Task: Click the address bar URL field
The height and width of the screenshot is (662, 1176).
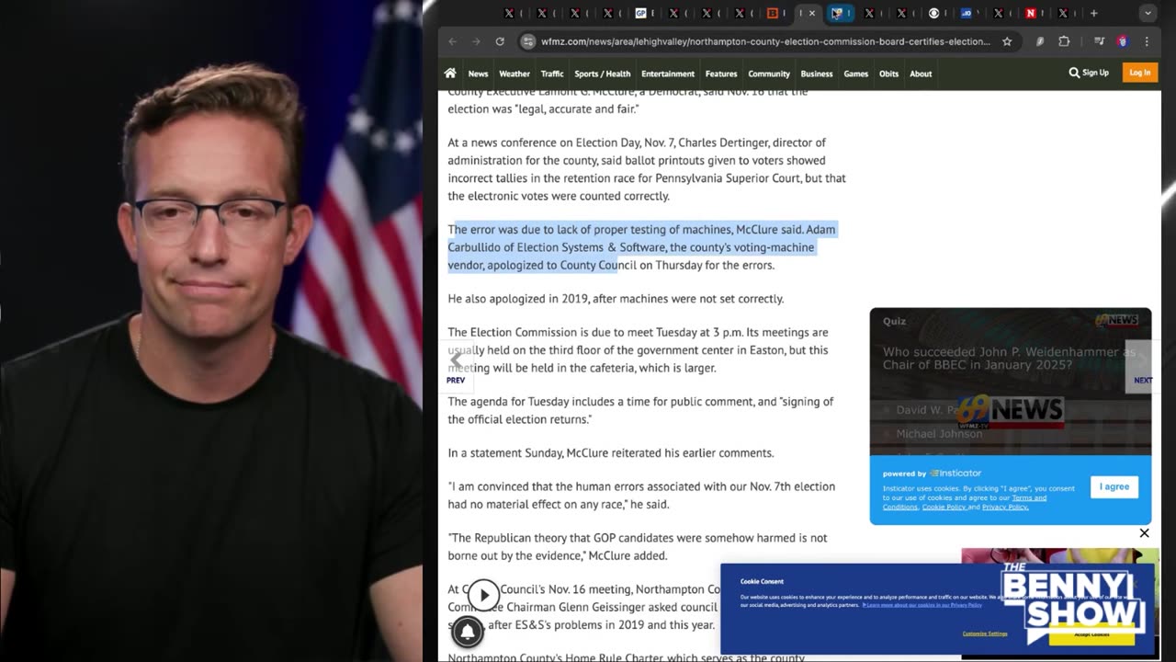Action: [x=765, y=41]
